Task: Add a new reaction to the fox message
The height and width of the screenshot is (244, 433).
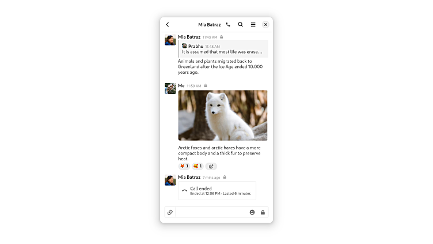Action: [211, 166]
